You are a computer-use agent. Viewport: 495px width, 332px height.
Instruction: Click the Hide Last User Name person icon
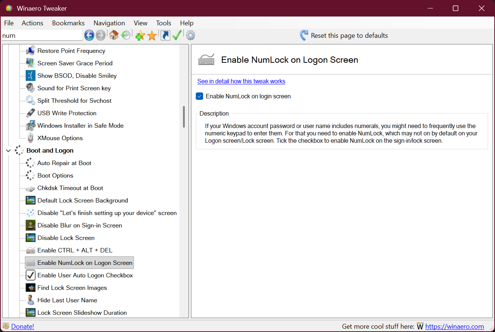click(x=30, y=300)
